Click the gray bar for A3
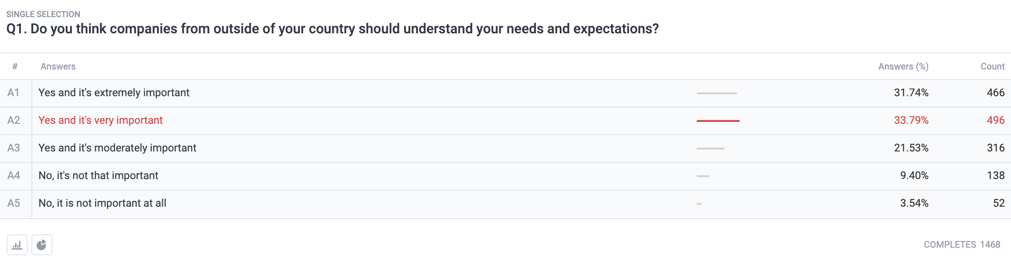The width and height of the screenshot is (1011, 261). [710, 149]
